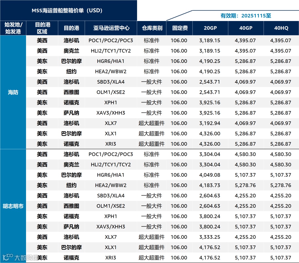This screenshot has width=299, height=263.
Task: Click "XPH1" in the 海防 section
Action: point(110,102)
